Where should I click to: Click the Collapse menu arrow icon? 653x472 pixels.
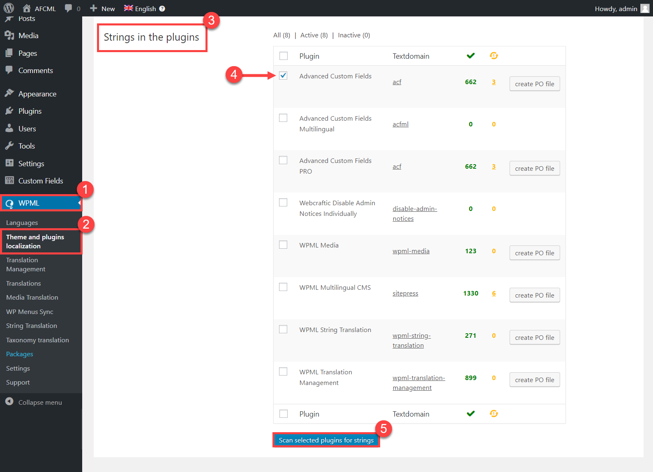pos(9,402)
